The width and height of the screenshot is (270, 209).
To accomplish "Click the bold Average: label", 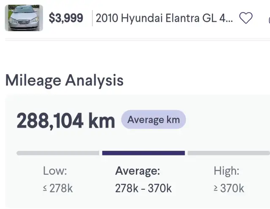I will 138,171.
